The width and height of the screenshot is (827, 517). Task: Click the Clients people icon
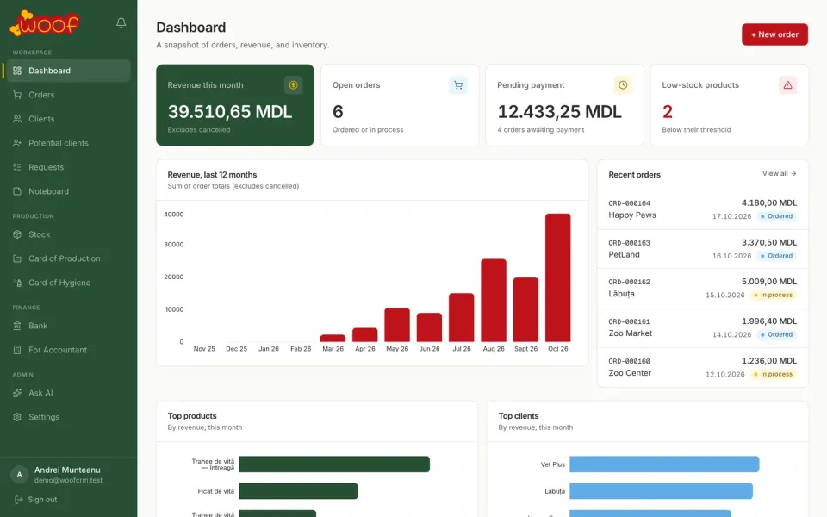pos(17,119)
